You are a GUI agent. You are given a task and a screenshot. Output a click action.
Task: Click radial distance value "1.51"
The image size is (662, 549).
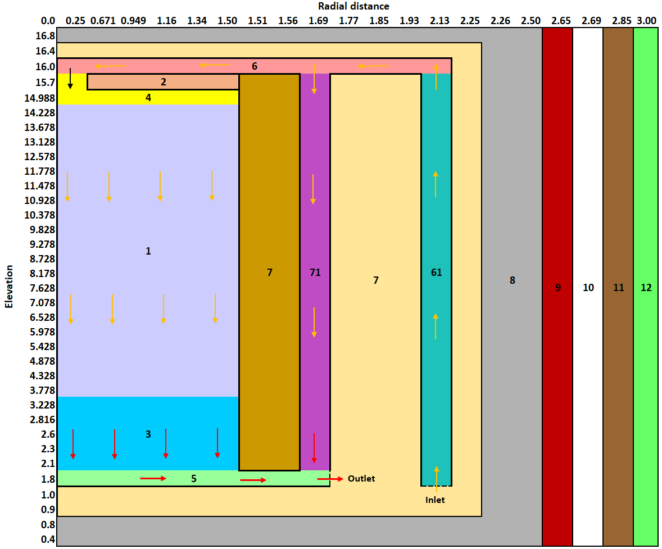257,21
